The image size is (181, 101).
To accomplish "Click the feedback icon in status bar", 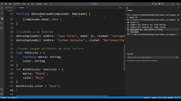I will [x=176, y=98].
